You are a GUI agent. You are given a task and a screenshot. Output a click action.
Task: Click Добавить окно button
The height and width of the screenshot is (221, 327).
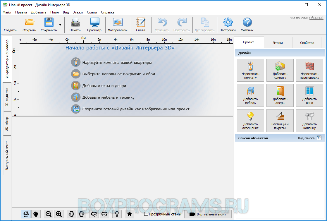[x=309, y=95]
